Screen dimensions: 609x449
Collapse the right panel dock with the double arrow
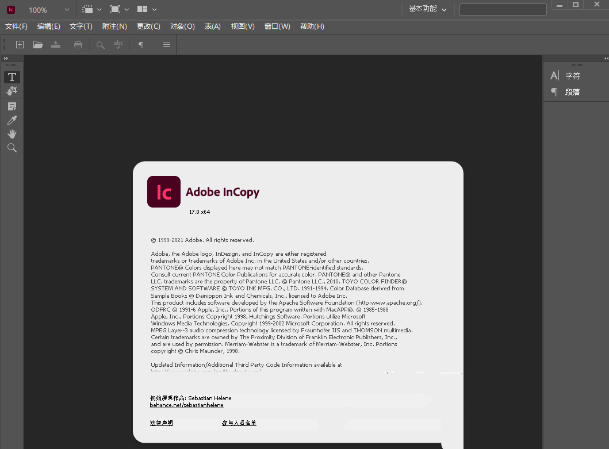click(x=606, y=58)
